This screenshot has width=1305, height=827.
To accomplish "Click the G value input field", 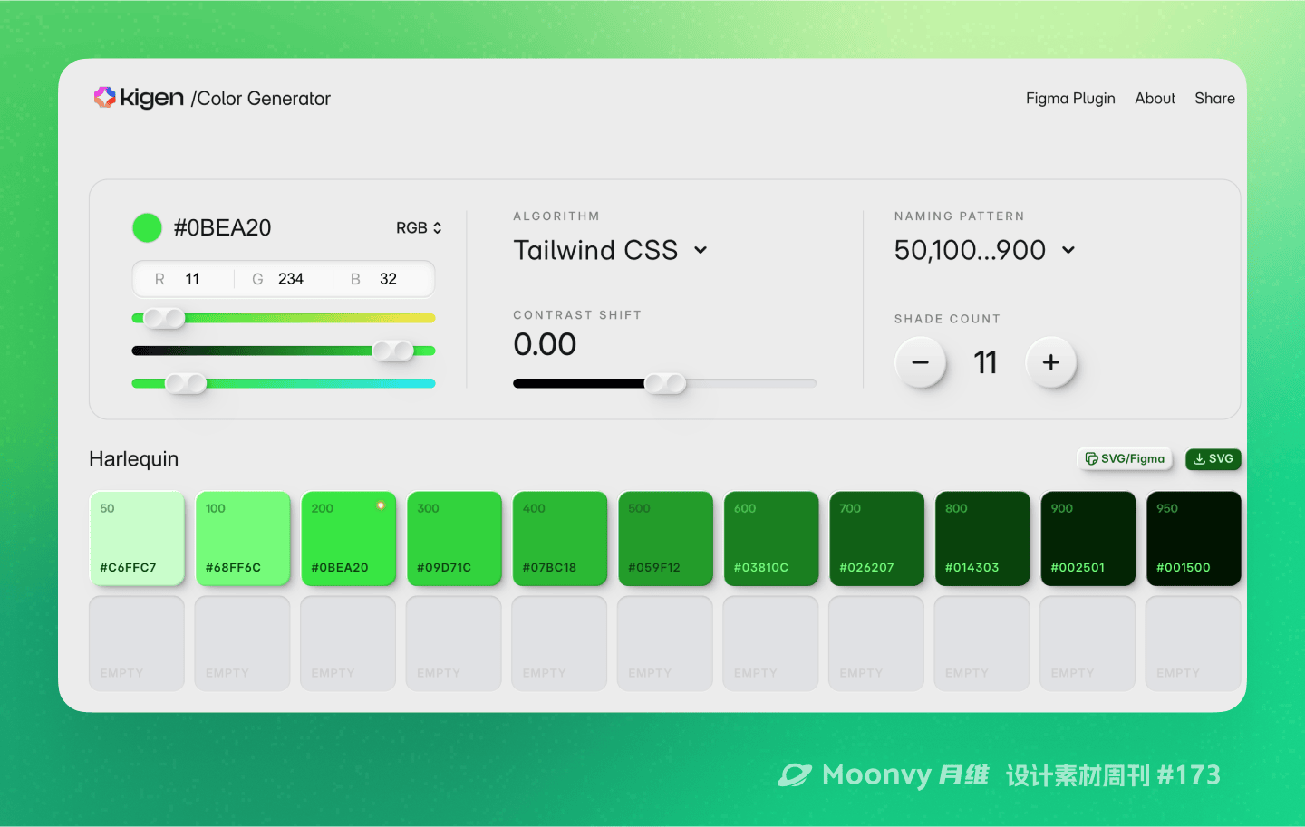I will 290,279.
